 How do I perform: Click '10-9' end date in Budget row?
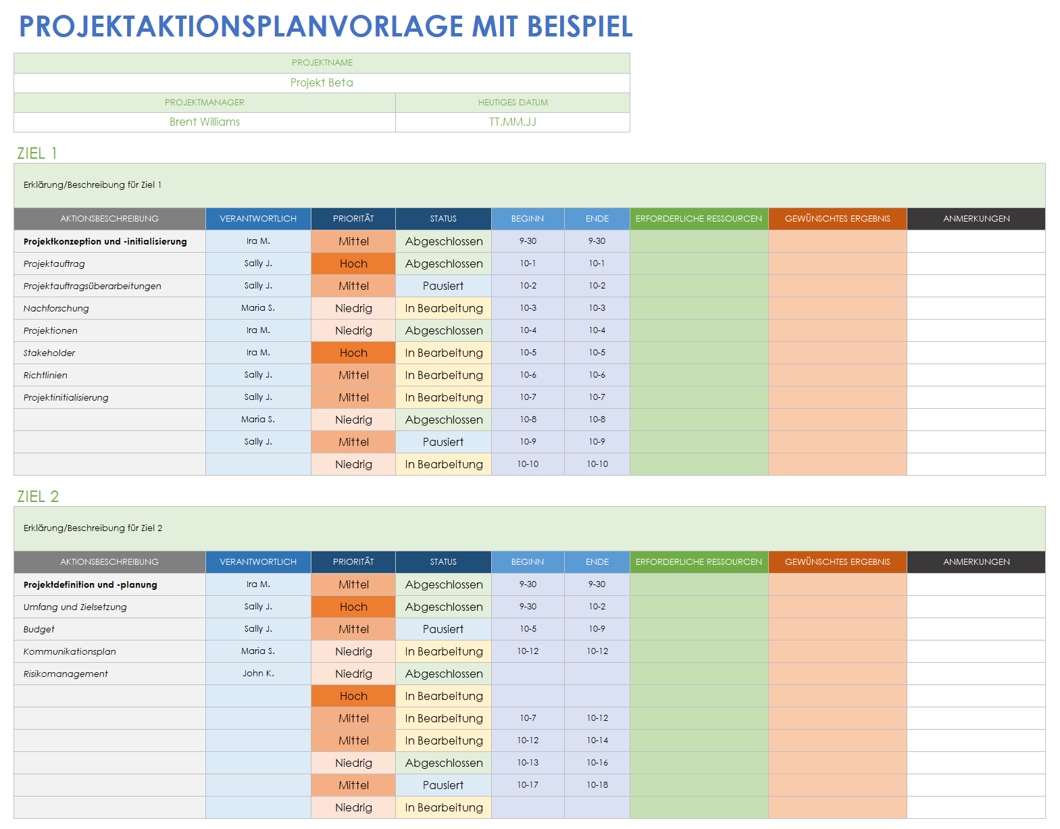(597, 629)
